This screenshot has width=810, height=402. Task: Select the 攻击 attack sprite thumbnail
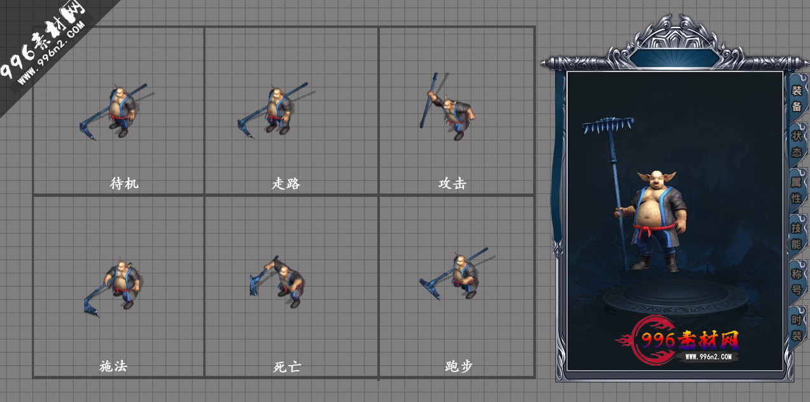(x=448, y=106)
